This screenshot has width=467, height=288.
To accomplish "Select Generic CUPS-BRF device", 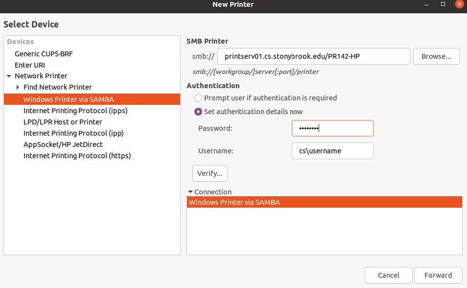I will tap(44, 53).
